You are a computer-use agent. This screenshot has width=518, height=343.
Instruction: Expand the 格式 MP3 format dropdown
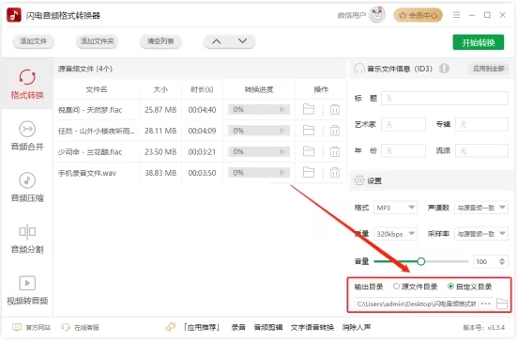click(395, 208)
